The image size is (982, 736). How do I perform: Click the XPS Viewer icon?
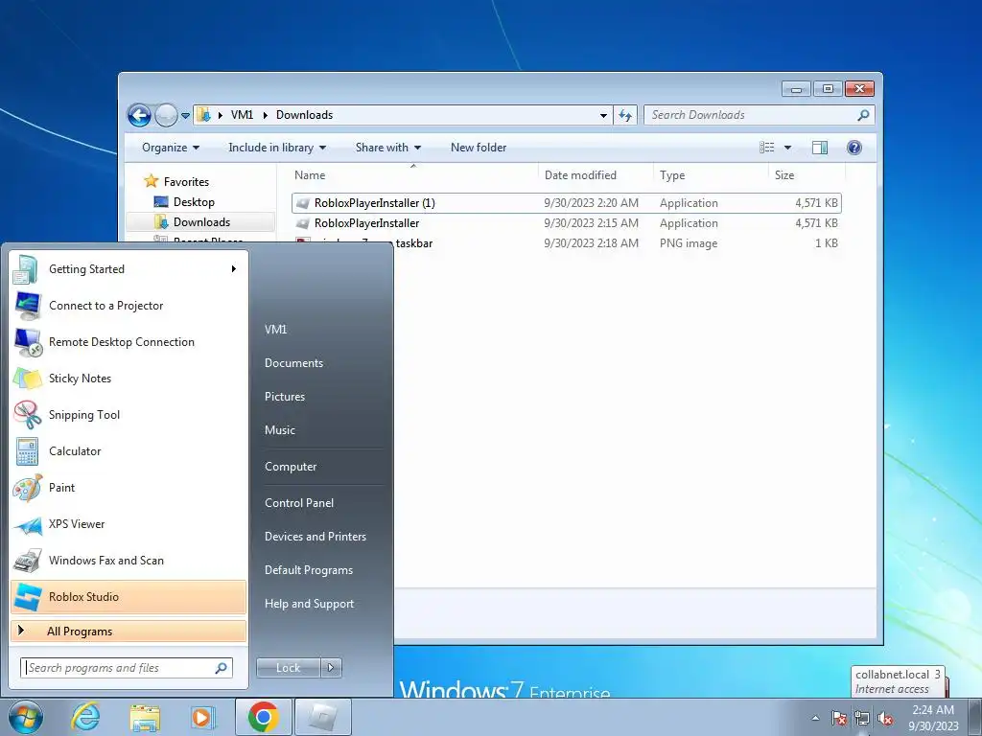pos(27,524)
